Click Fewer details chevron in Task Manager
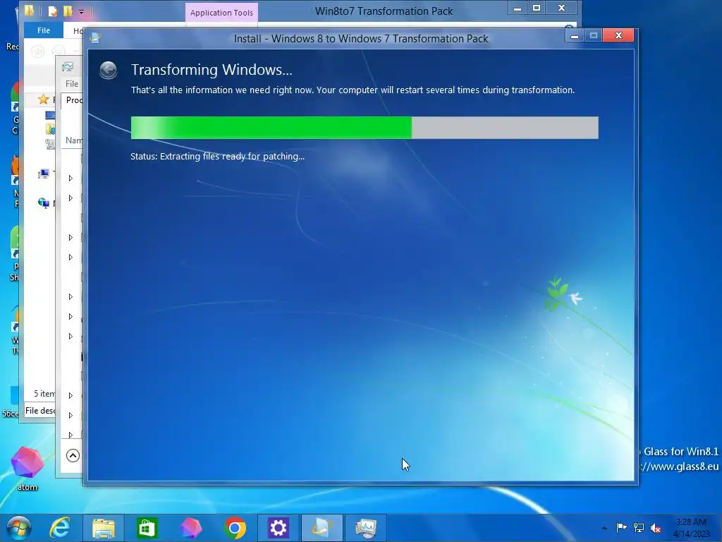Image resolution: width=722 pixels, height=542 pixels. (73, 455)
